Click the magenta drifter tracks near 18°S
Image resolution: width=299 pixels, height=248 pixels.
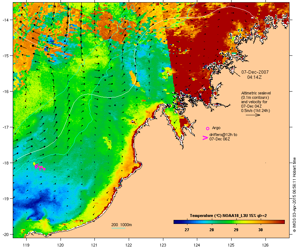click(x=40, y=167)
